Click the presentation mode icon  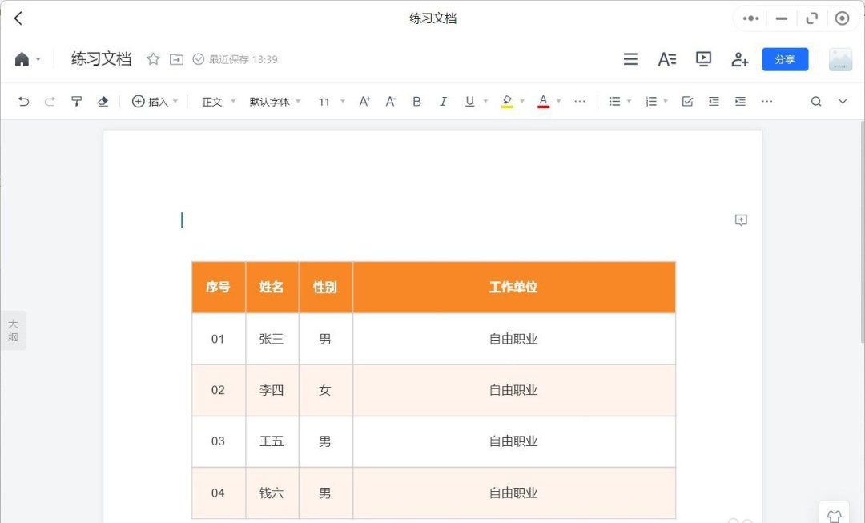(702, 58)
